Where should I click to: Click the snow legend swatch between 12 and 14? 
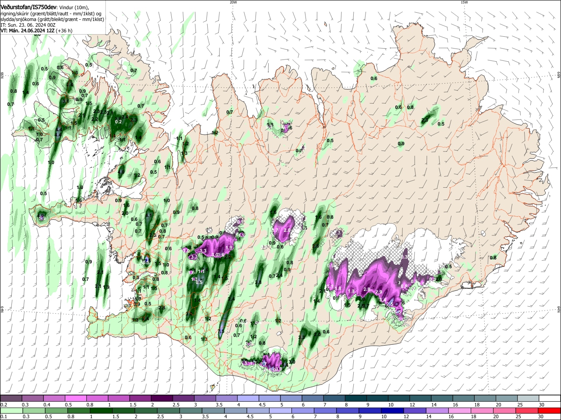[x=420, y=398]
